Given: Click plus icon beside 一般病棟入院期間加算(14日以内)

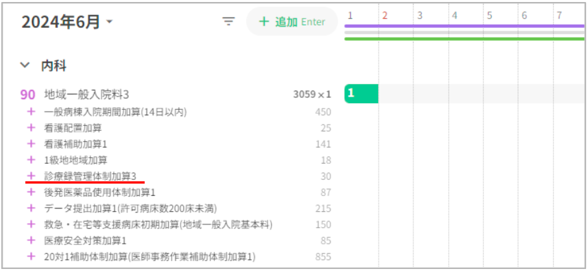Looking at the screenshot, I should [x=30, y=112].
